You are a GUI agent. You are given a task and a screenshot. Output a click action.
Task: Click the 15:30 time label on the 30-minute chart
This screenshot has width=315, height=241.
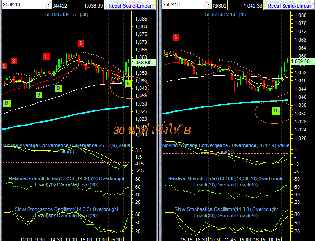point(116,239)
